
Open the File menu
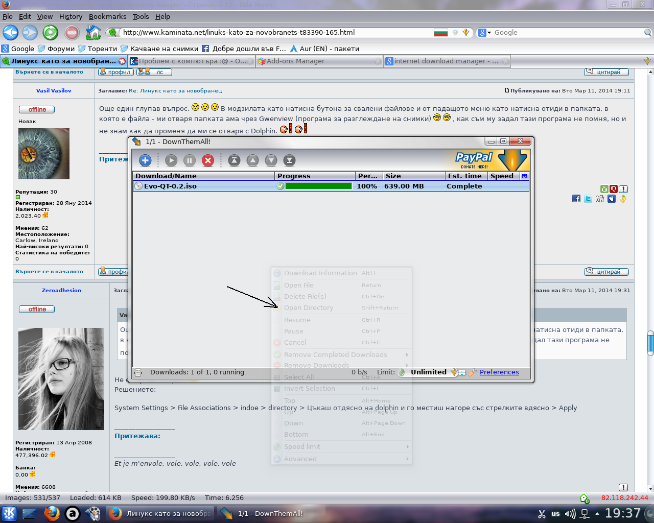(x=8, y=16)
